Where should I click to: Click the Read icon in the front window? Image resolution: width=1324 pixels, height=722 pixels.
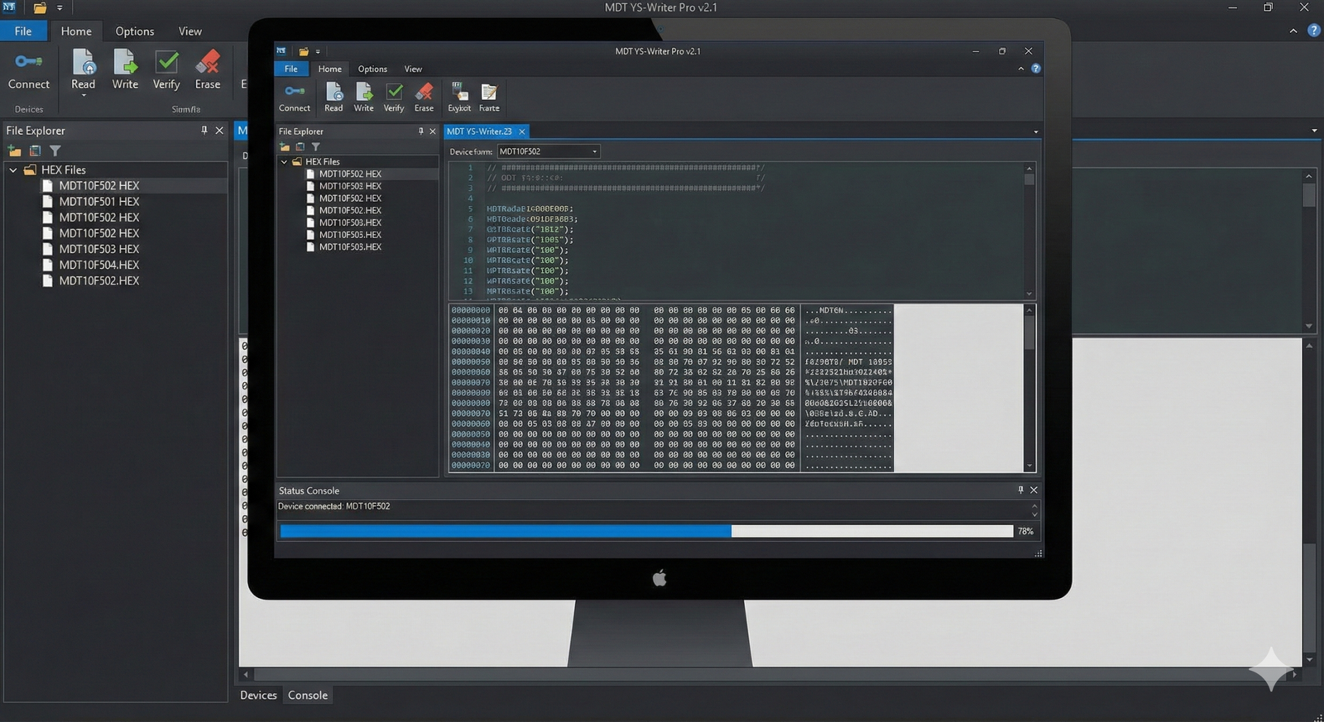(x=333, y=91)
